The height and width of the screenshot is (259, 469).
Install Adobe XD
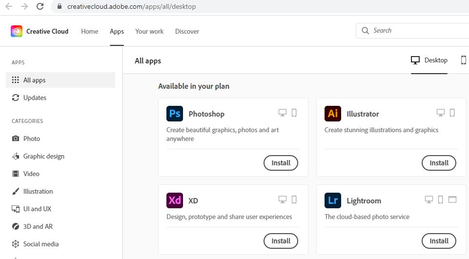pos(281,241)
